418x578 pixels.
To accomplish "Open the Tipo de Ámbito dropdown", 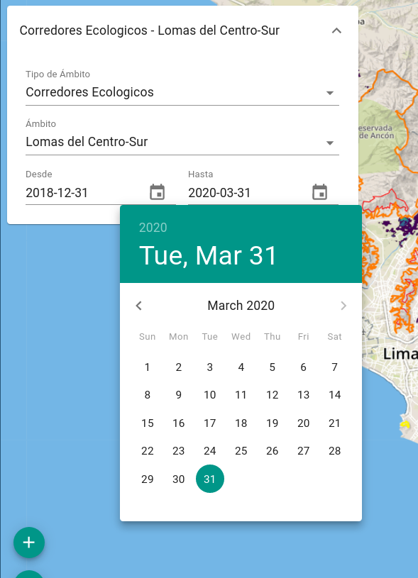I will coord(182,92).
